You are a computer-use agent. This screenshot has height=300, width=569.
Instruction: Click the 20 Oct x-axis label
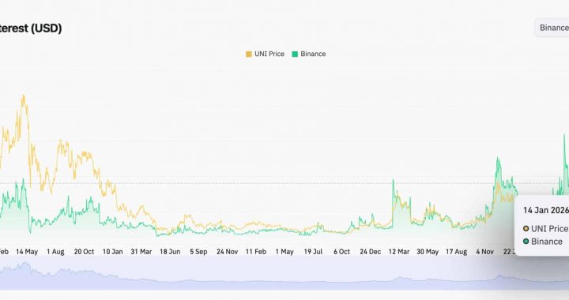(x=84, y=252)
